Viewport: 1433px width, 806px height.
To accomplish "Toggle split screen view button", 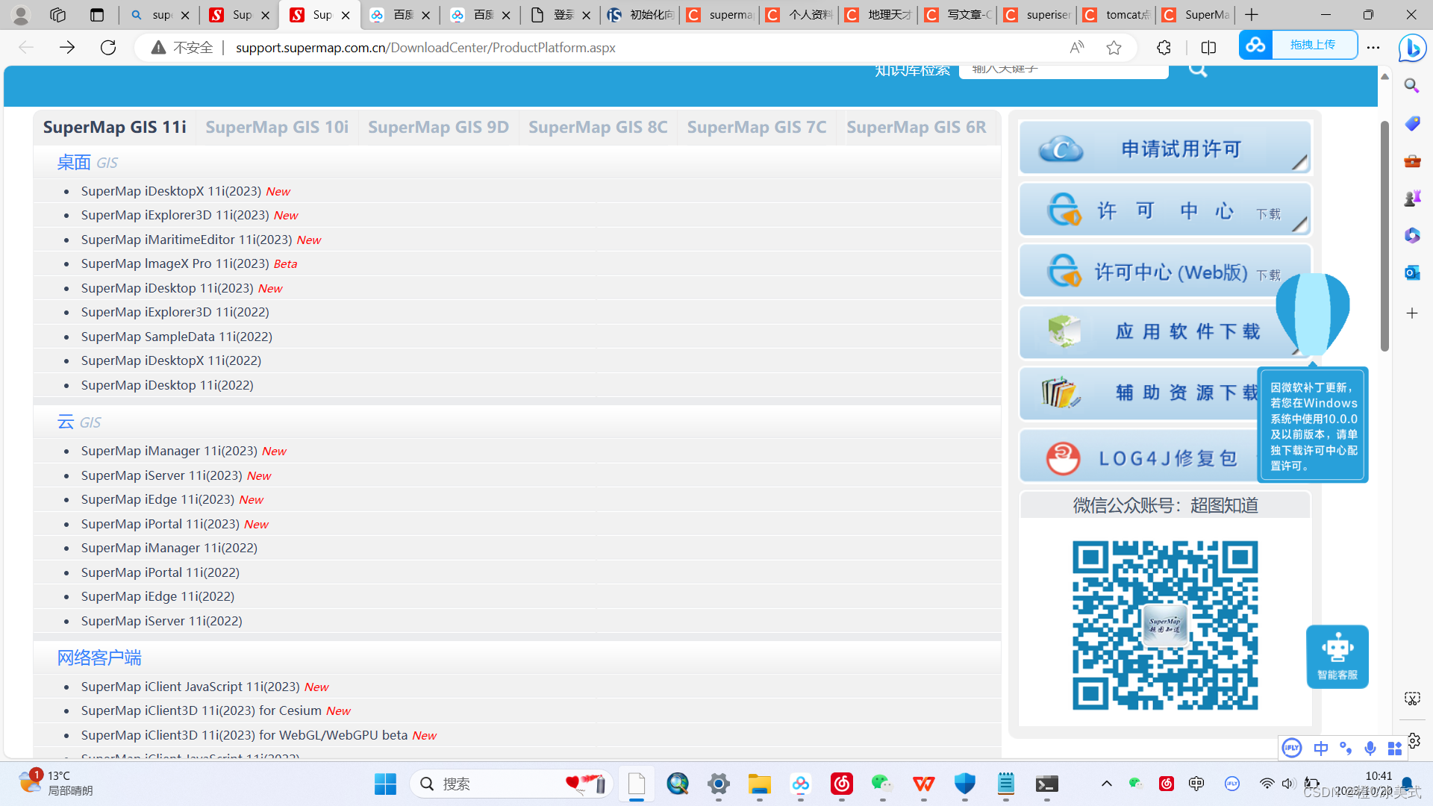I will pos(1208,48).
